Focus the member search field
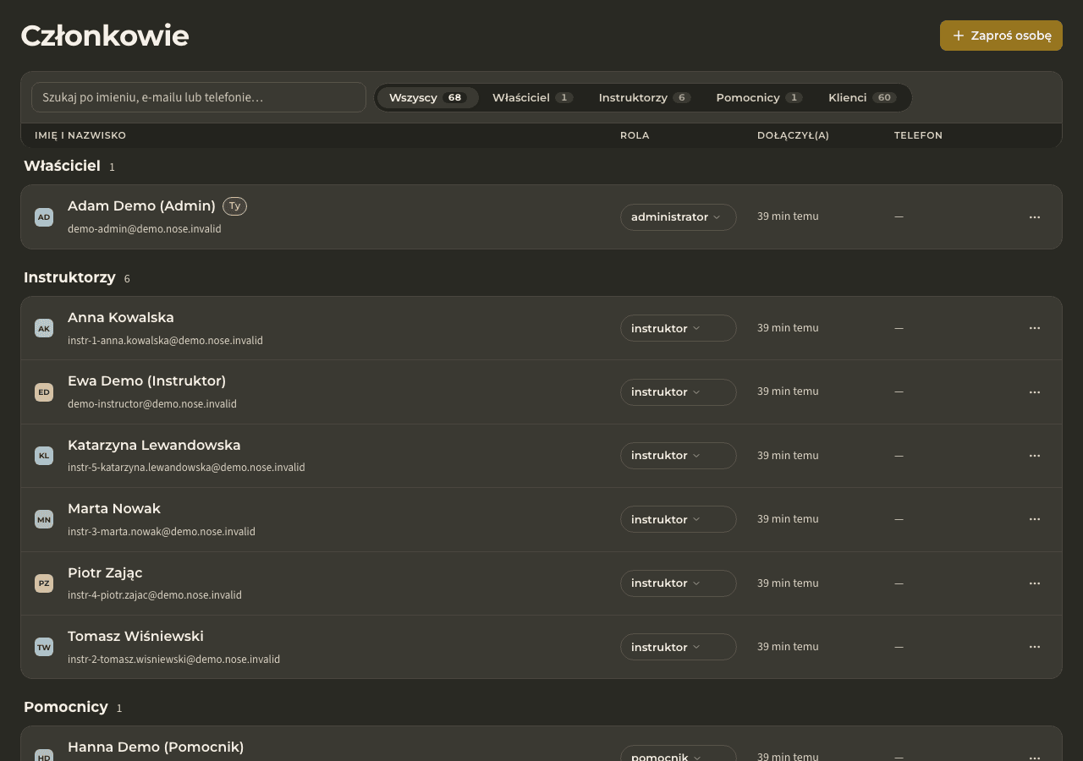Viewport: 1083px width, 761px height. click(199, 97)
